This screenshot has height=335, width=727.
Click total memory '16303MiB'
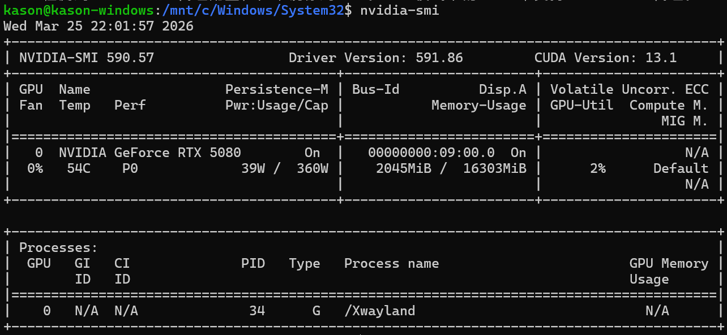tap(495, 168)
